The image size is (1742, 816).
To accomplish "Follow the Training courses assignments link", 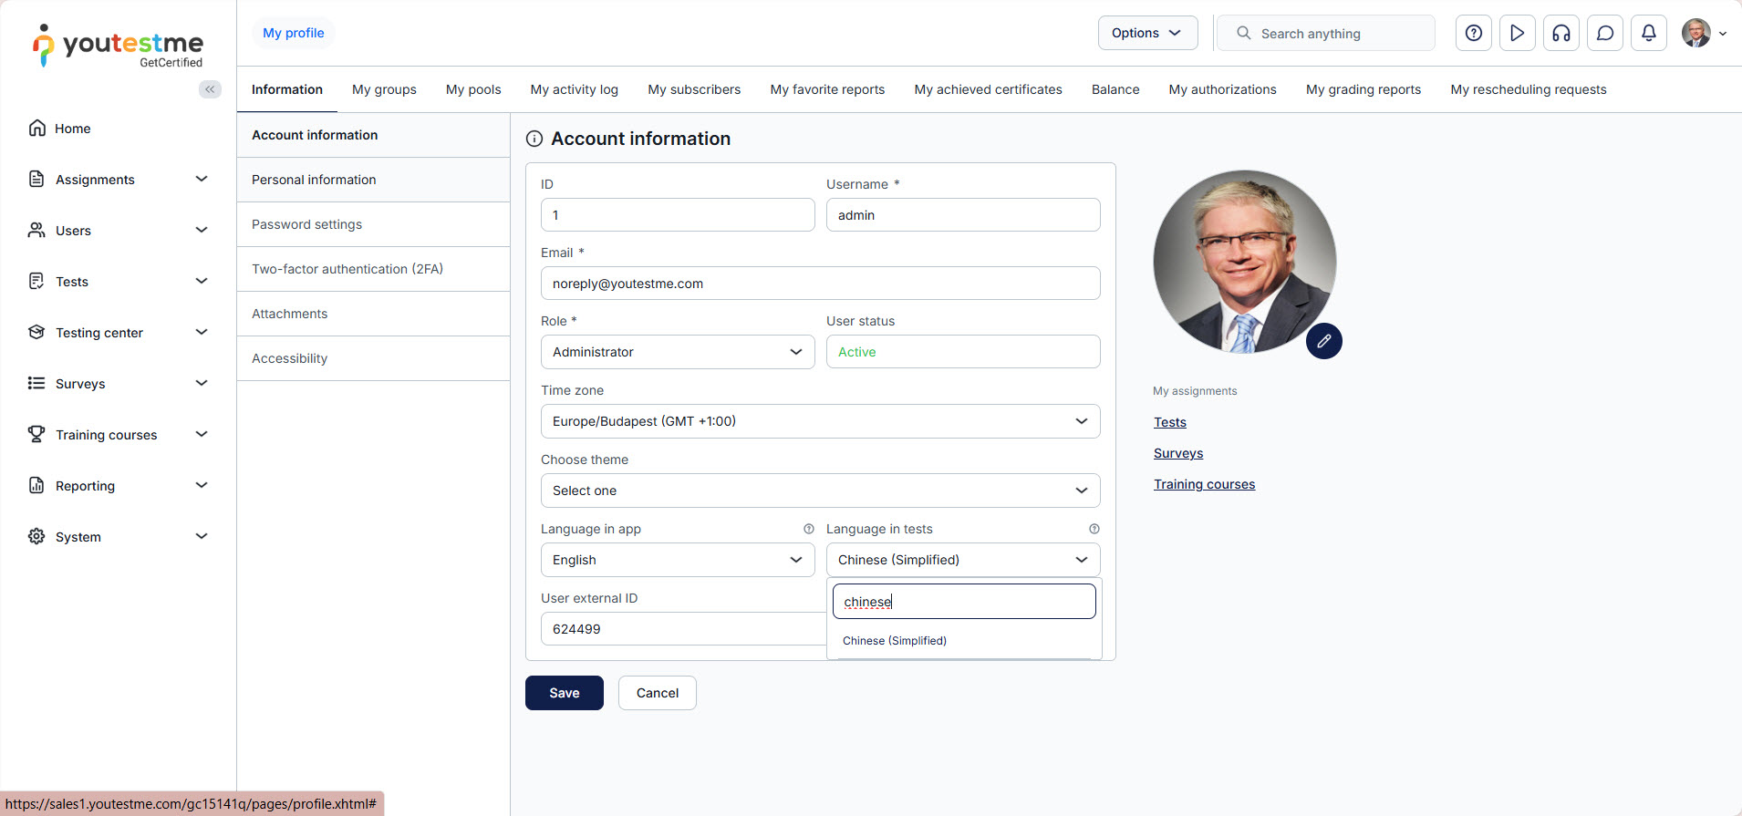I will pyautogui.click(x=1204, y=484).
